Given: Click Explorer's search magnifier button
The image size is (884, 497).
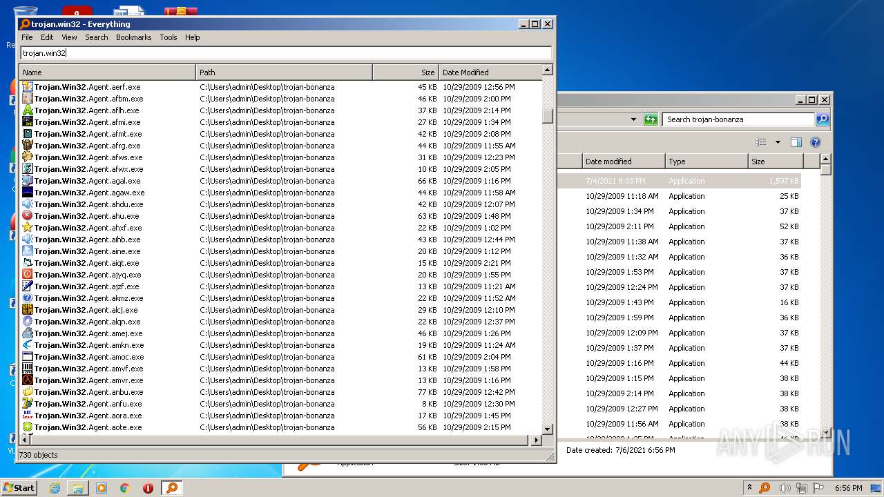Looking at the screenshot, I should pyautogui.click(x=822, y=119).
